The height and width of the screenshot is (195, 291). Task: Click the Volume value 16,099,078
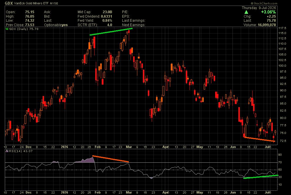(267, 25)
